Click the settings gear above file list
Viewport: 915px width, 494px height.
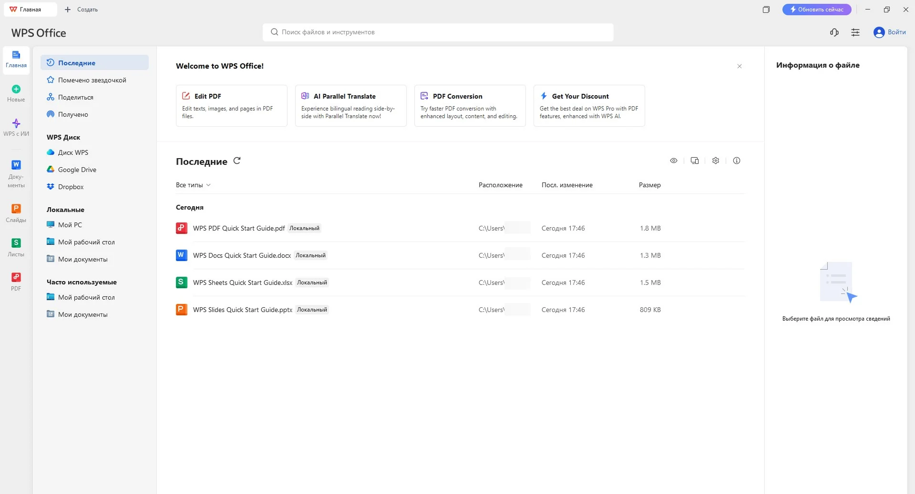(x=715, y=161)
